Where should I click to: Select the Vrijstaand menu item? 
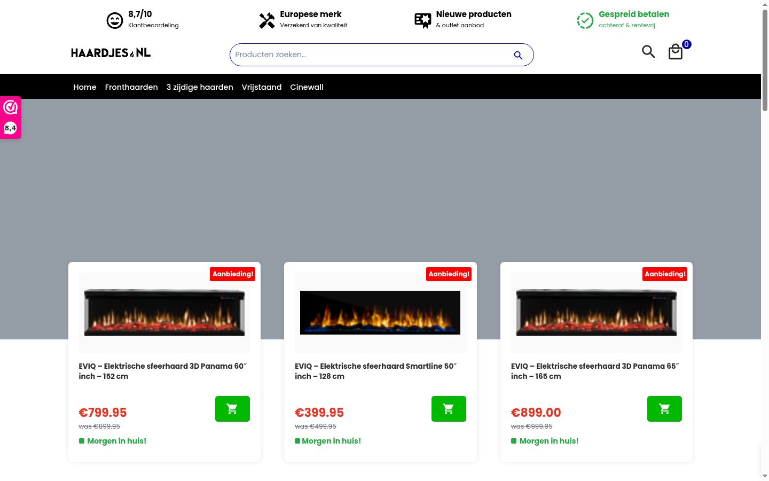[x=262, y=87]
